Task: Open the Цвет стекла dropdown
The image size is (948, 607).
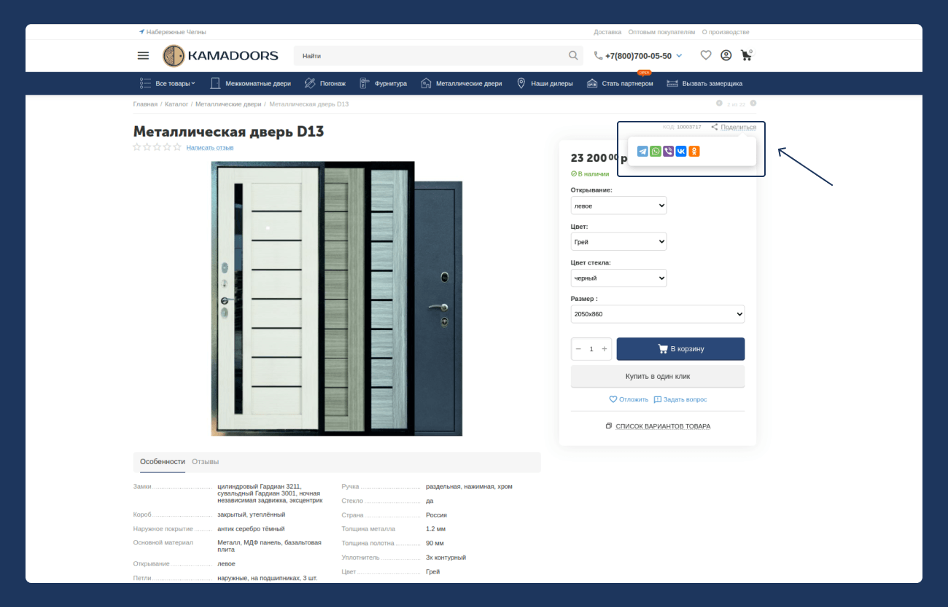Action: (618, 278)
